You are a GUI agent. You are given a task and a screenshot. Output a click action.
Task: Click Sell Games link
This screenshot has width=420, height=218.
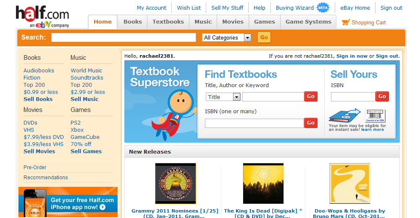click(86, 151)
